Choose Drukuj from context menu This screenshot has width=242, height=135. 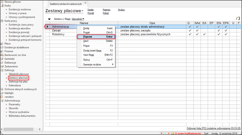[96, 60]
